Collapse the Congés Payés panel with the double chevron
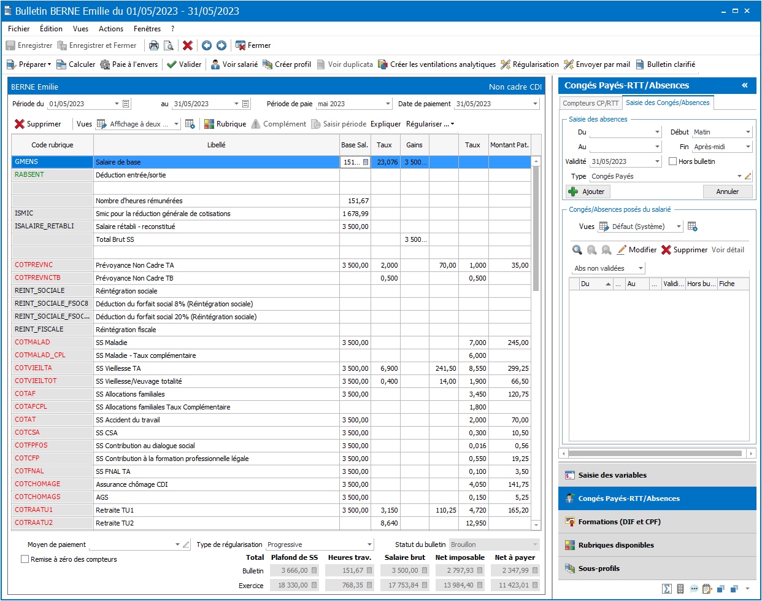The width and height of the screenshot is (762, 601). click(745, 85)
